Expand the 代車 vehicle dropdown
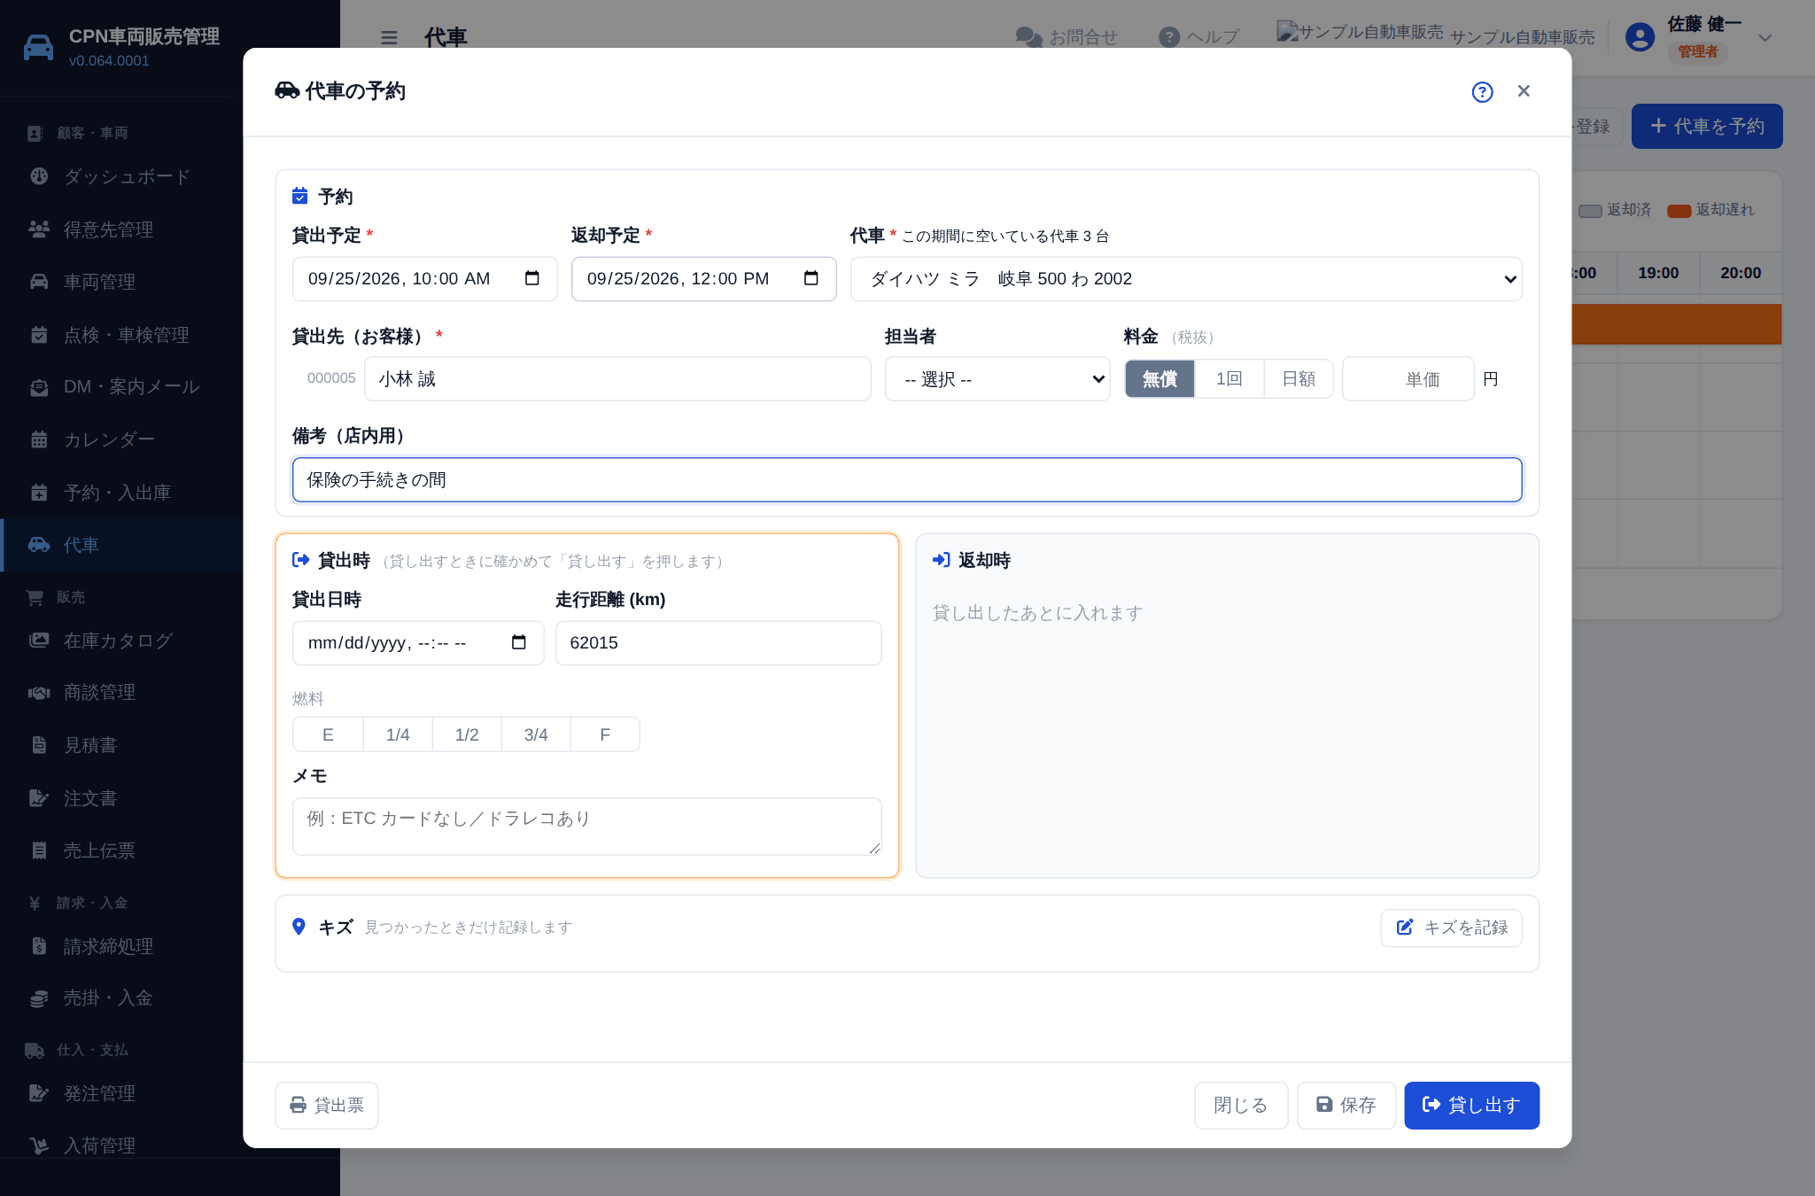The width and height of the screenshot is (1815, 1196). [1186, 279]
